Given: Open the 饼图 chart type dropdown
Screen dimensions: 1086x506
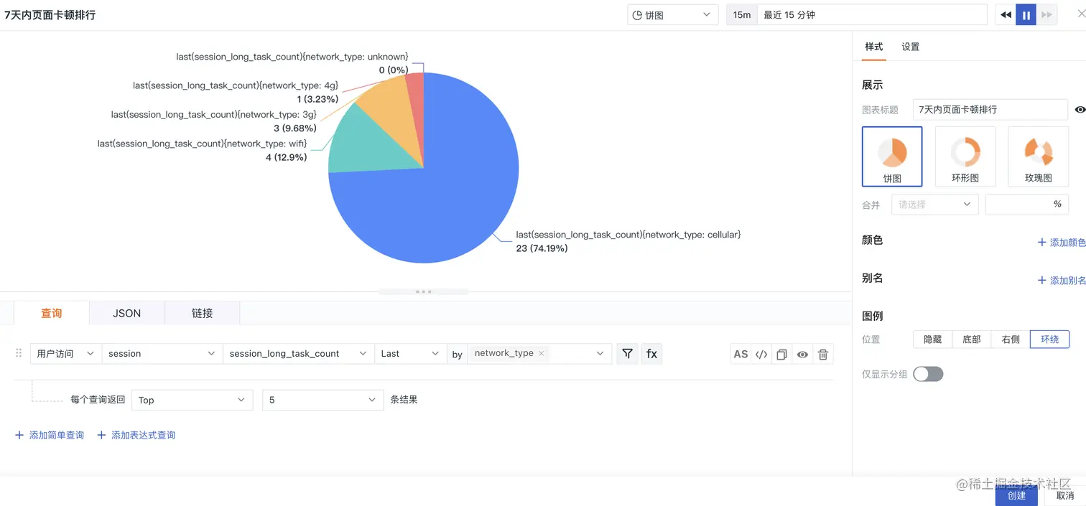Looking at the screenshot, I should (672, 14).
